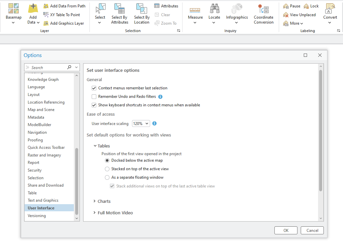Click the Measure tool icon
The image size is (343, 245).
(x=195, y=10)
